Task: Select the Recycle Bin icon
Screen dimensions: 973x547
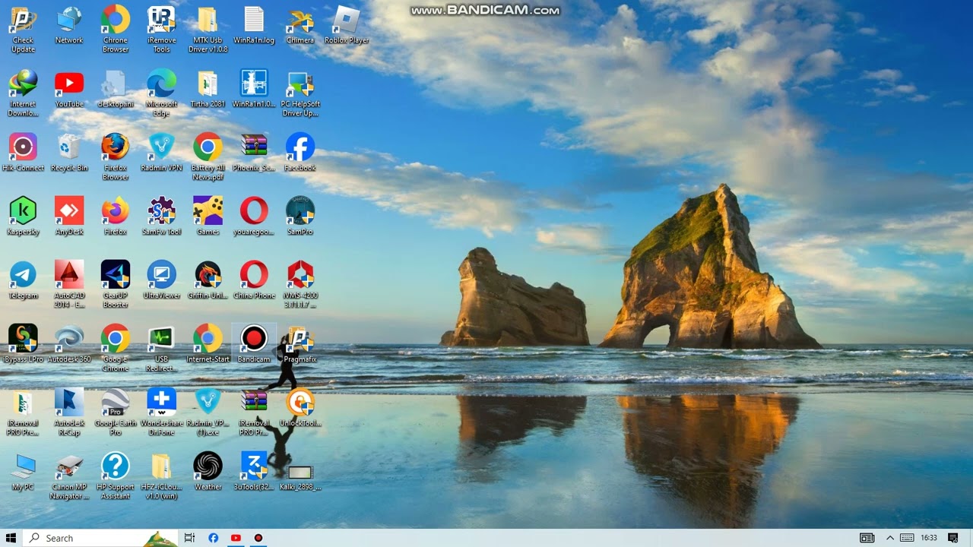Action: click(x=69, y=147)
